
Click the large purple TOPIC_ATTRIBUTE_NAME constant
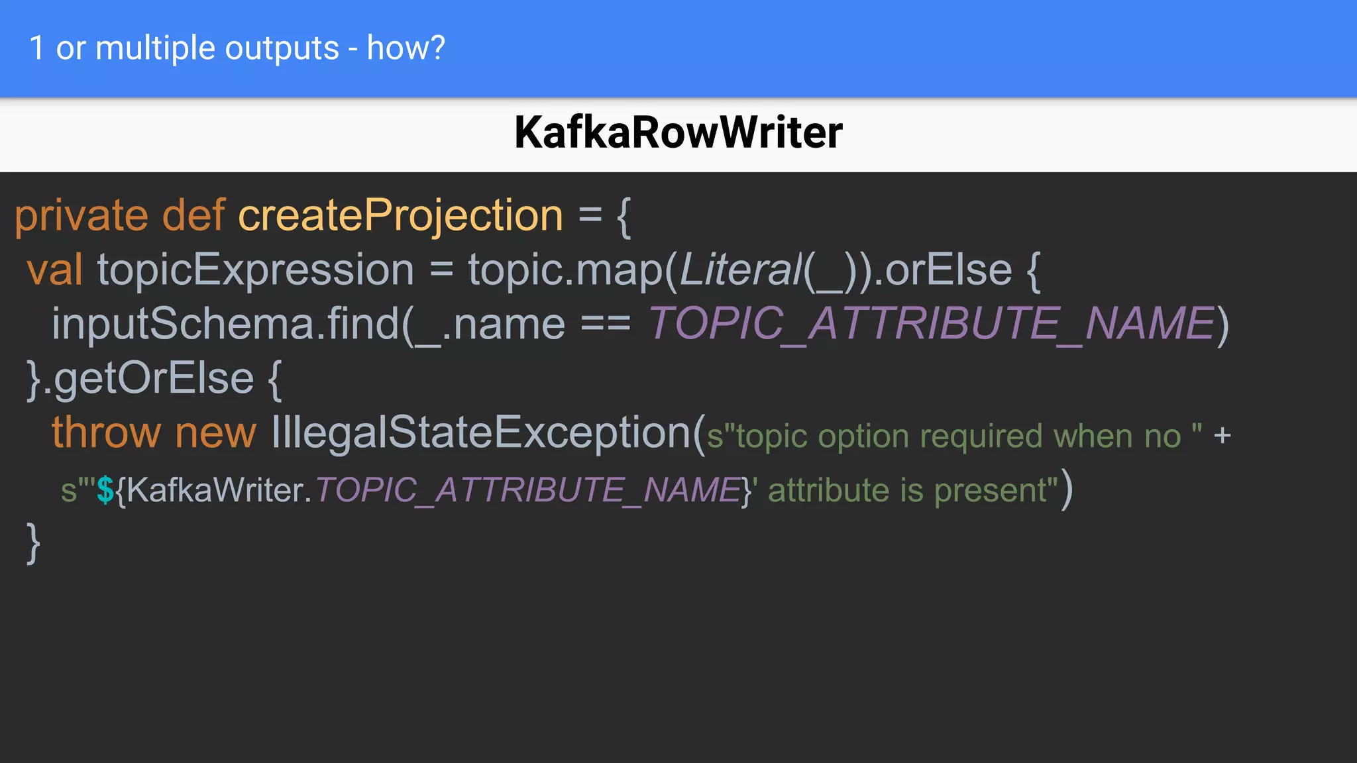click(931, 325)
